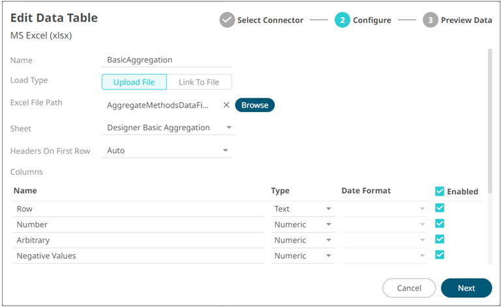Screen dimensions: 501x307
Task: Click the Select Connector checkmark step icon
Action: tap(227, 20)
